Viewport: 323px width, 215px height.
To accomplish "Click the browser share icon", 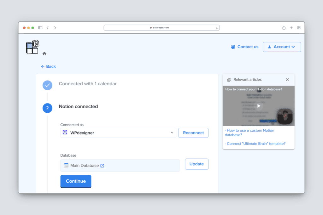I will point(284,28).
